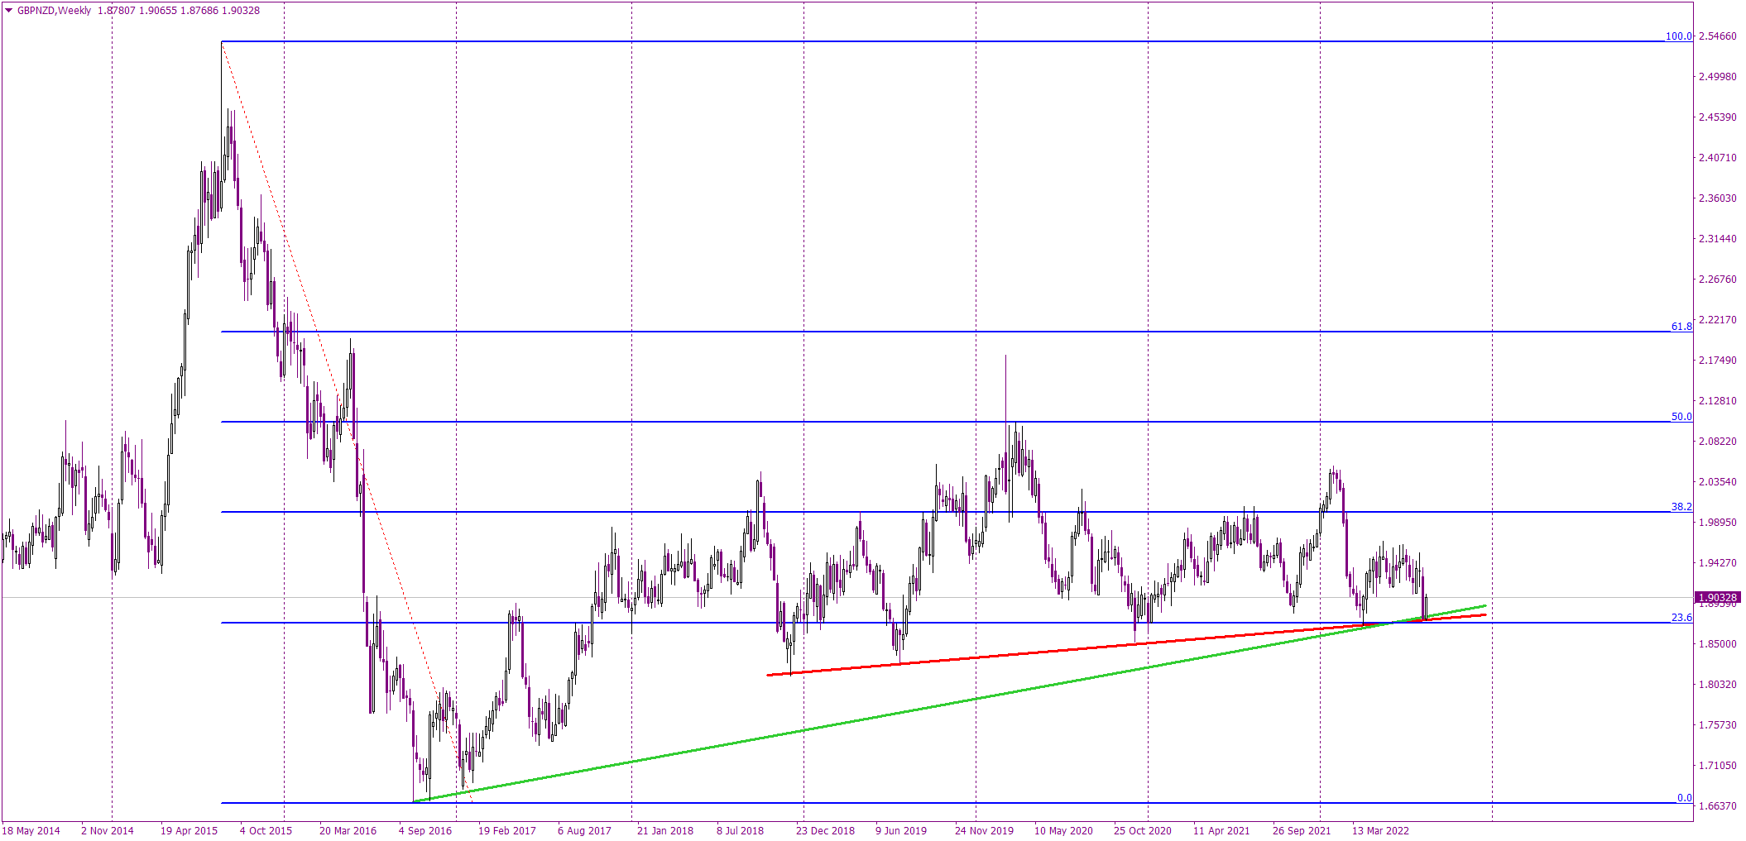Click the 4 Oct 2015 date label
The image size is (1746, 841).
(266, 831)
